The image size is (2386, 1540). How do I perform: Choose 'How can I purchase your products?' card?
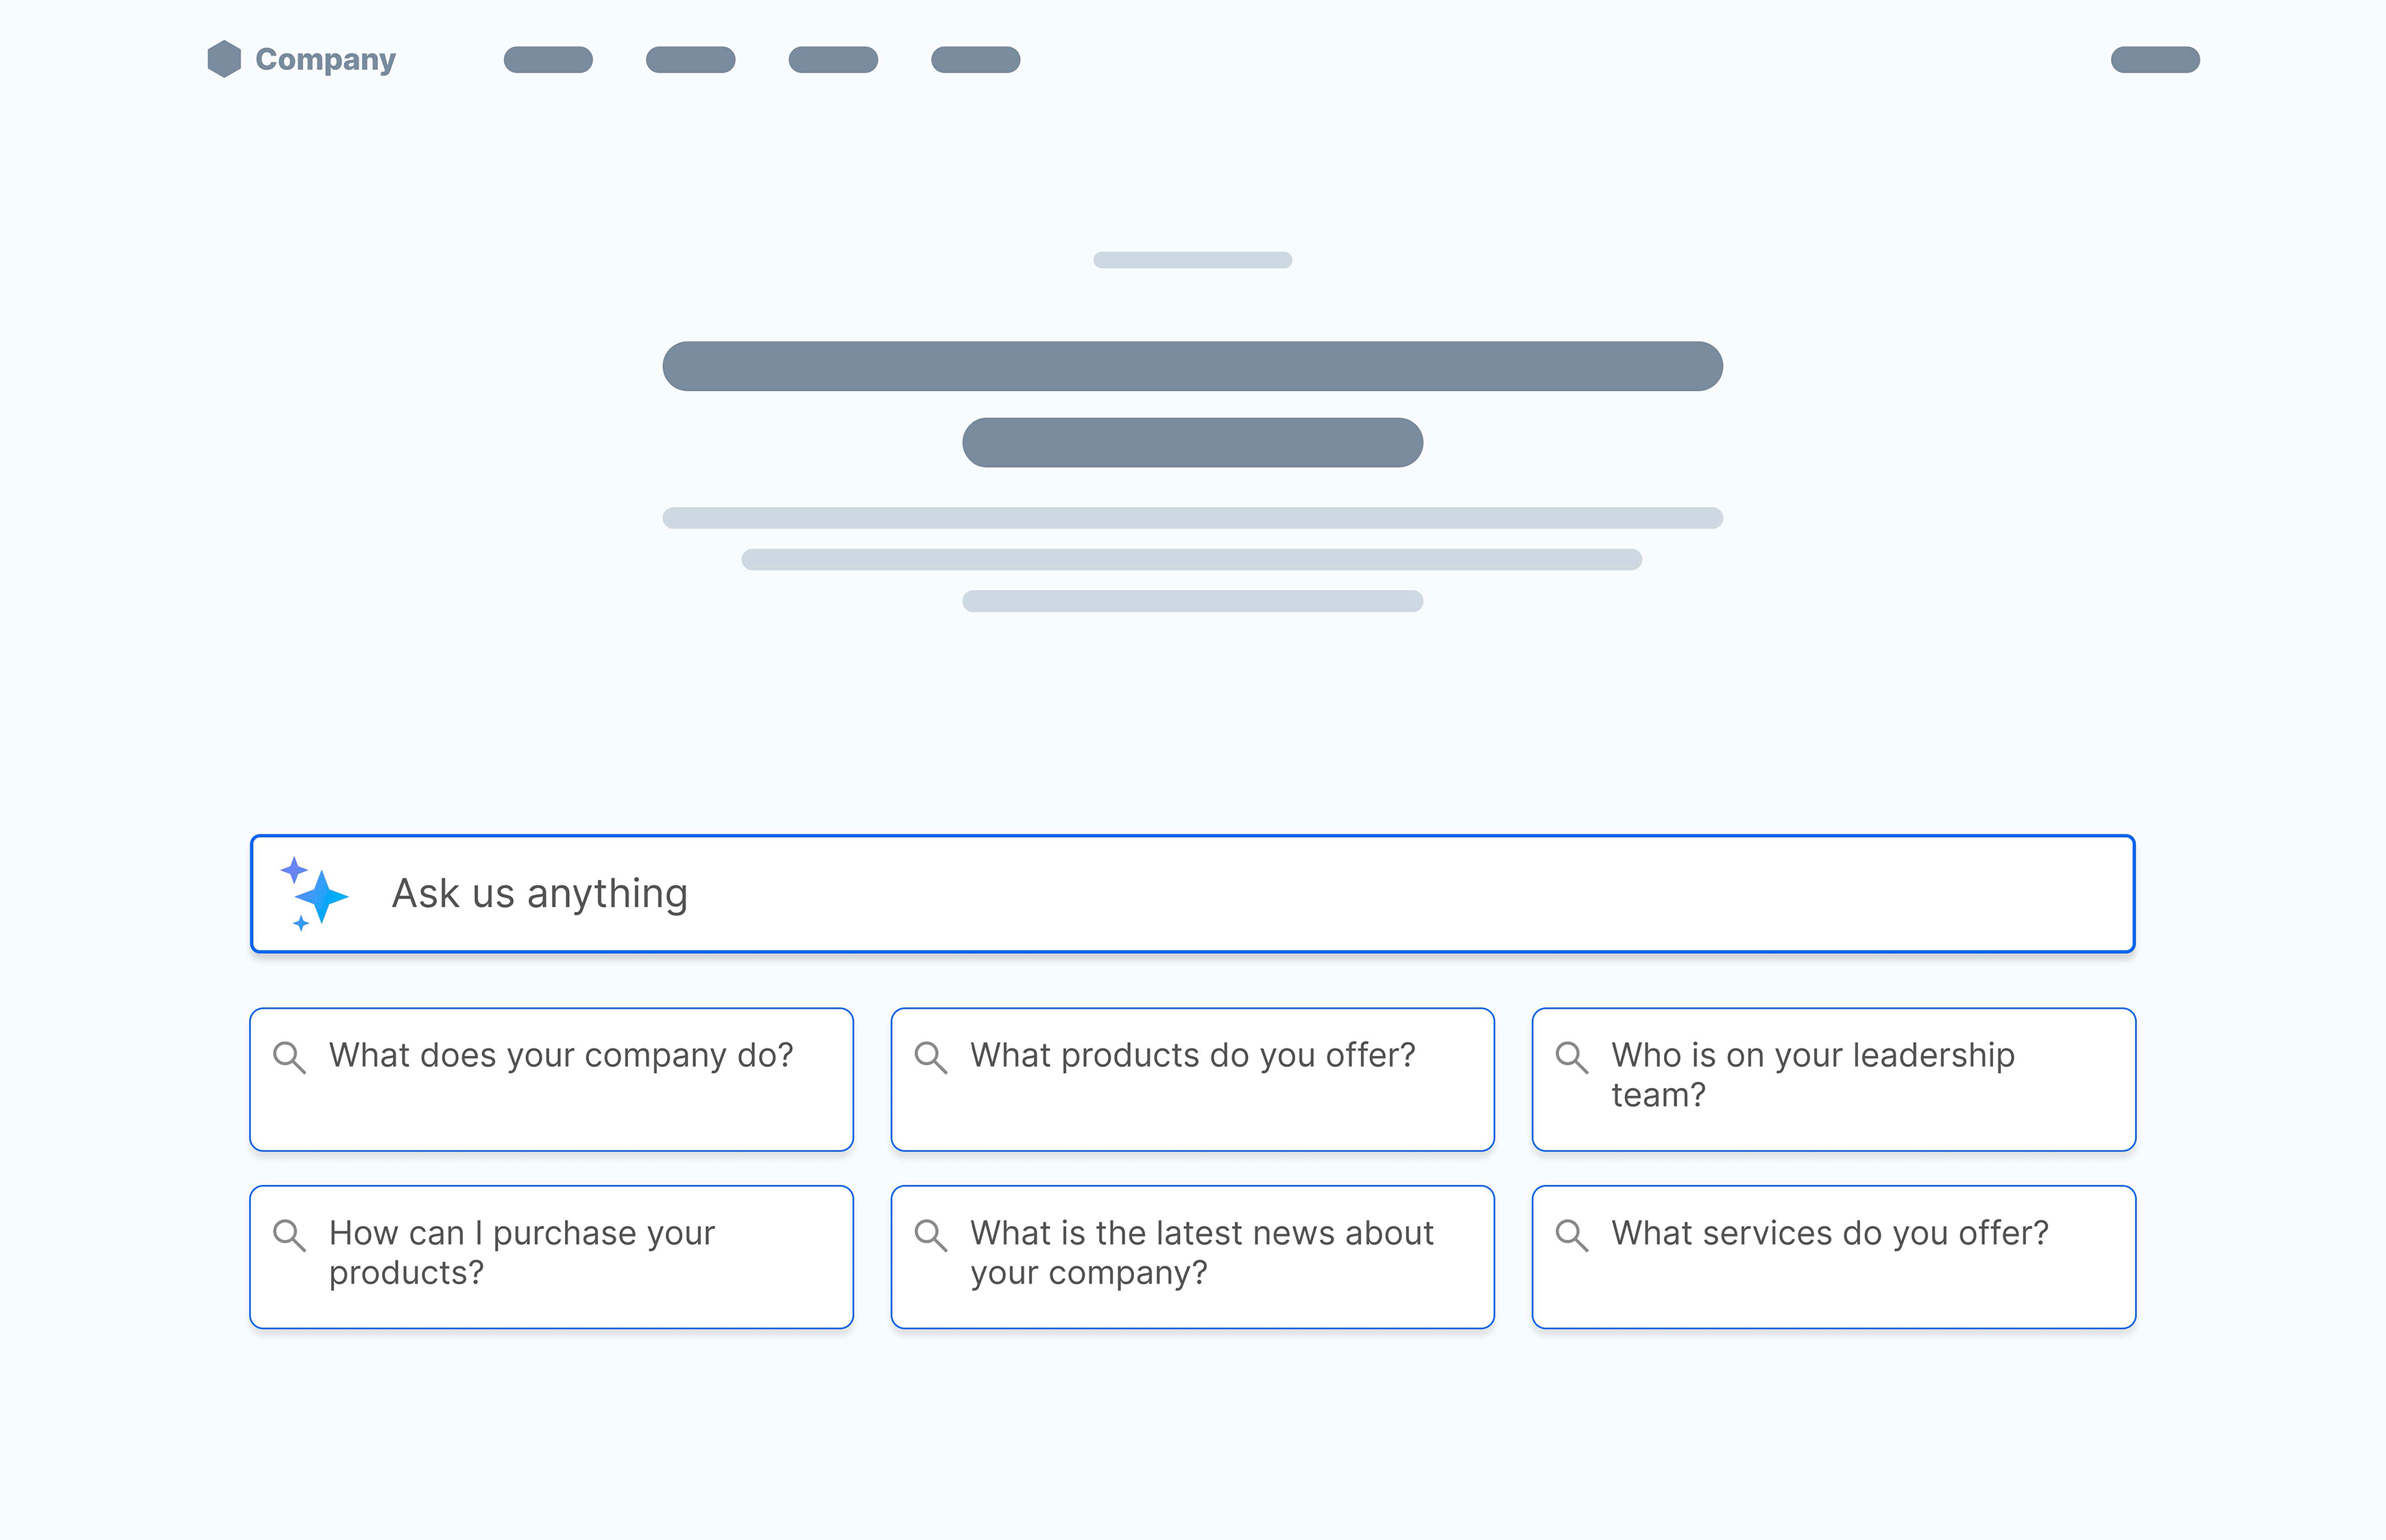(551, 1257)
